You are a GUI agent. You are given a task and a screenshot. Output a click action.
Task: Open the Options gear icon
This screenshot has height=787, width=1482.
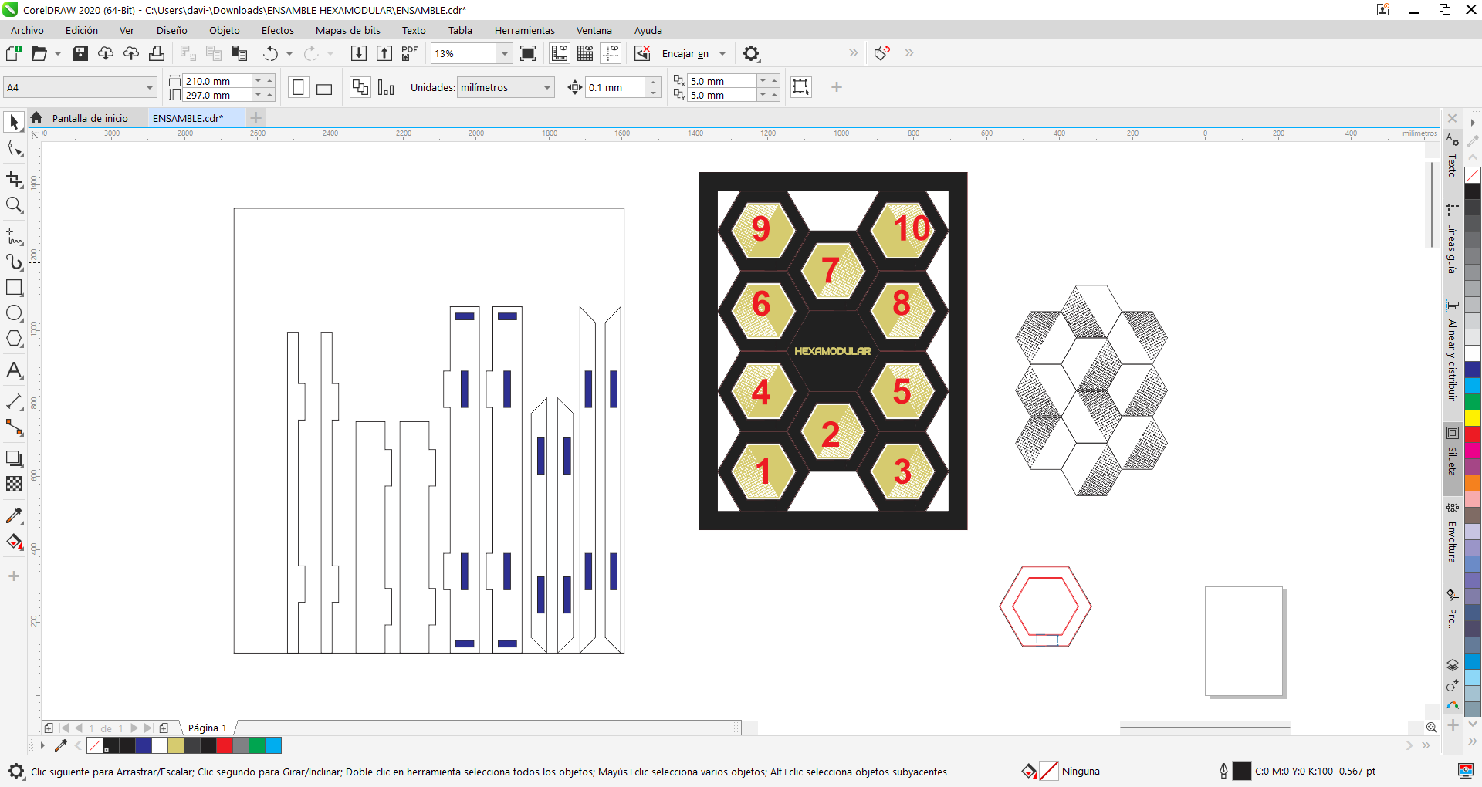[751, 53]
